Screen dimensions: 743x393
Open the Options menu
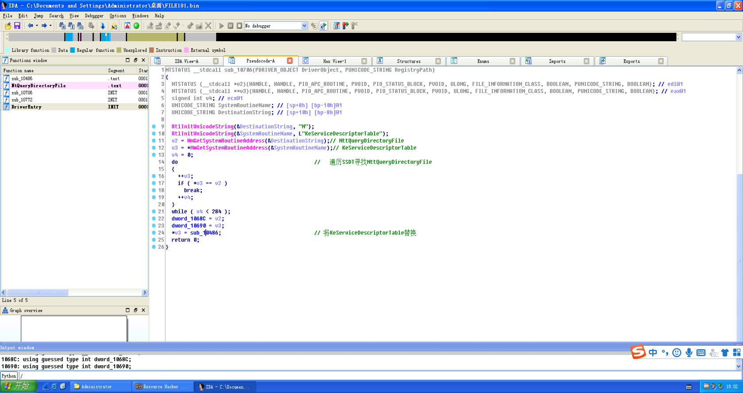click(118, 15)
